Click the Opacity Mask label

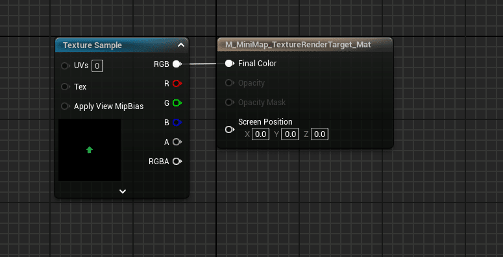coord(262,103)
